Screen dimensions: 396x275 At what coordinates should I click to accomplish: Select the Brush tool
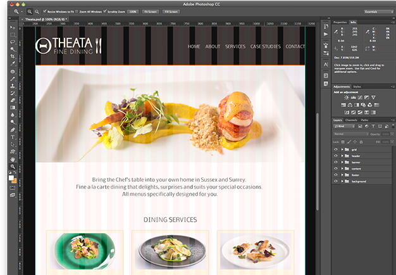[13, 79]
